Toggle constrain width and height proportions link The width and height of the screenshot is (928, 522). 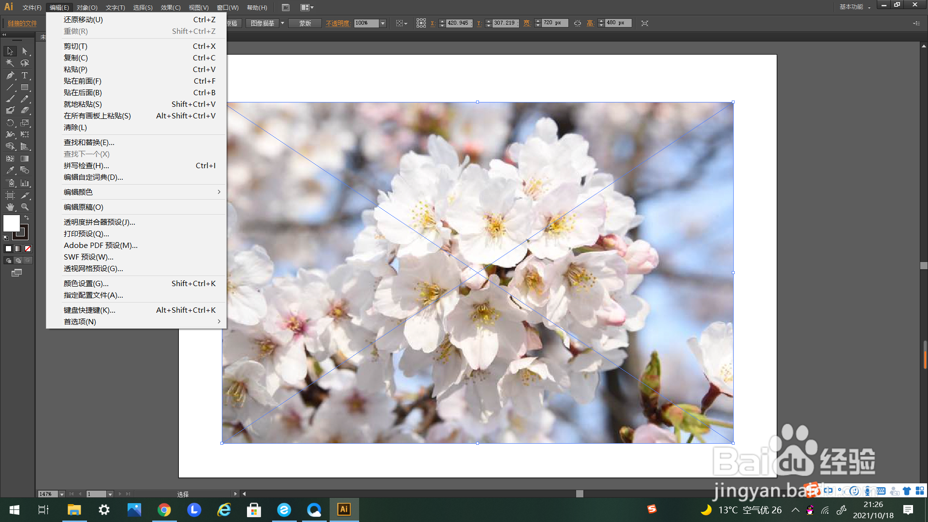pyautogui.click(x=578, y=23)
